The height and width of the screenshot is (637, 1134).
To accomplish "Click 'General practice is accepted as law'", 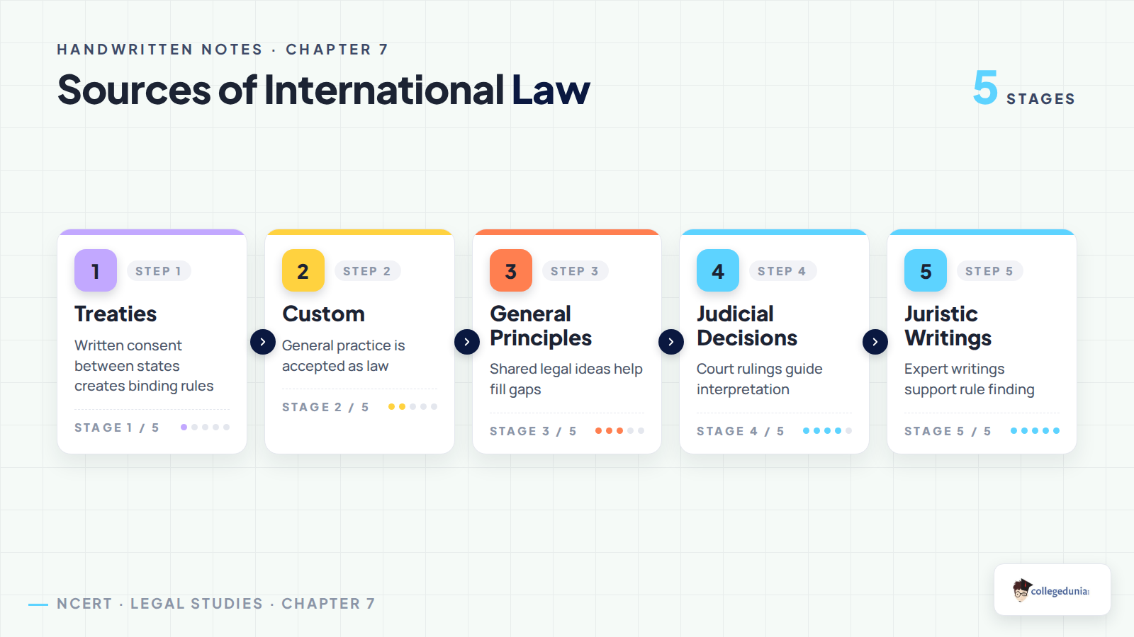I will 344,355.
